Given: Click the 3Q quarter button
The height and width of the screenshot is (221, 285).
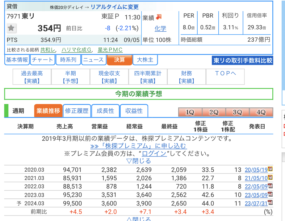Looking at the screenshot, I should tap(237, 112).
